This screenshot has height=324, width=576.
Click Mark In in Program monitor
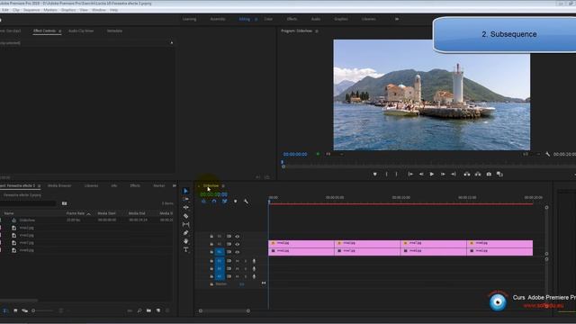386,174
